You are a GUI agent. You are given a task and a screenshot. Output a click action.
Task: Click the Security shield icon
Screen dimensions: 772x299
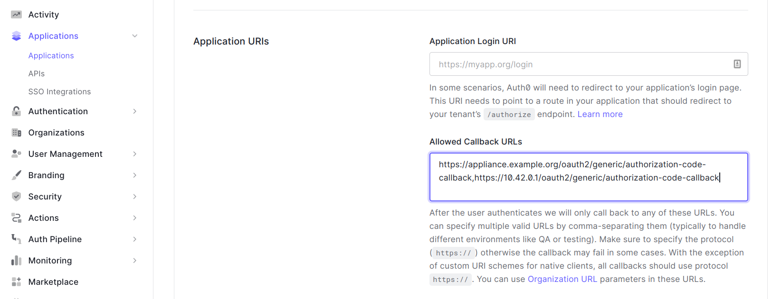pyautogui.click(x=17, y=196)
